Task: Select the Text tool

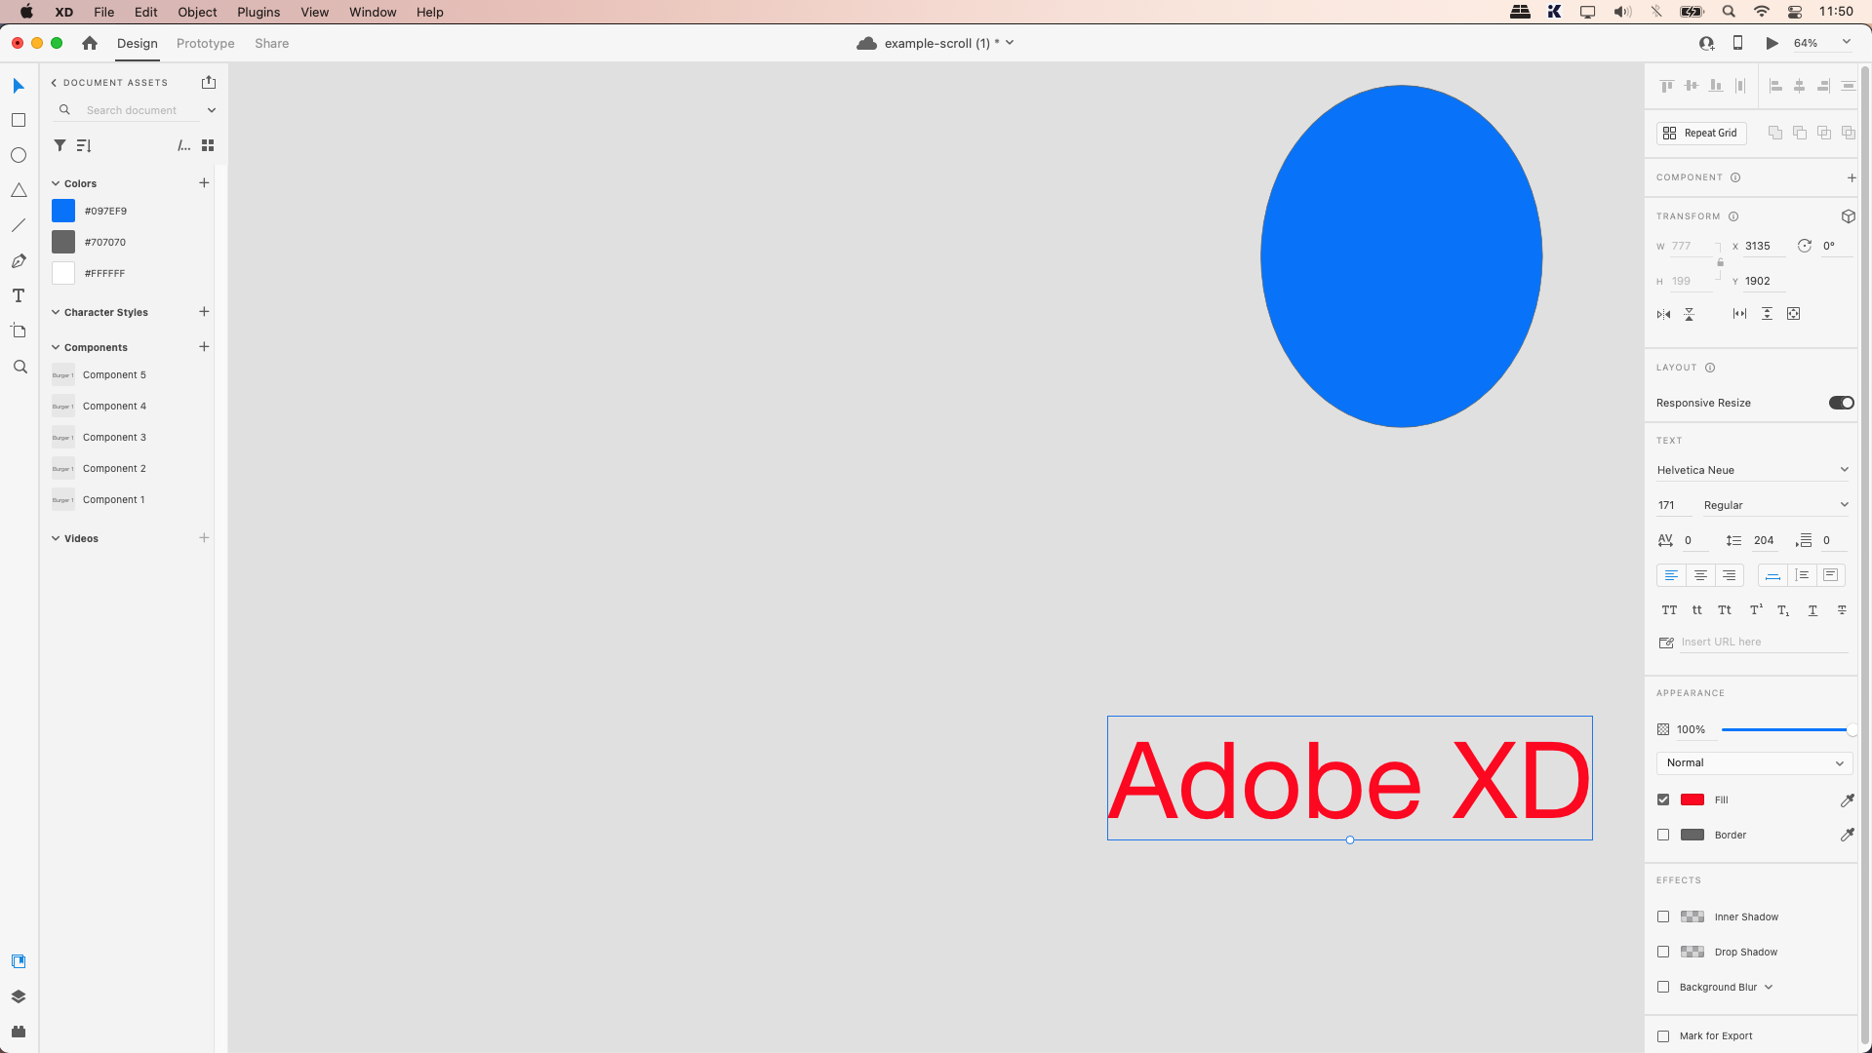Action: click(18, 294)
